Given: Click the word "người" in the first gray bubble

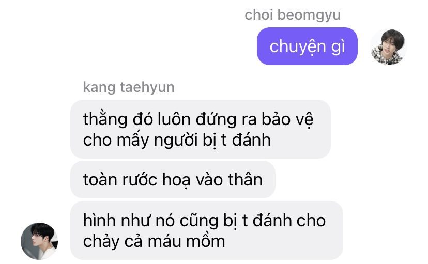Looking at the screenshot, I should click(x=176, y=141).
